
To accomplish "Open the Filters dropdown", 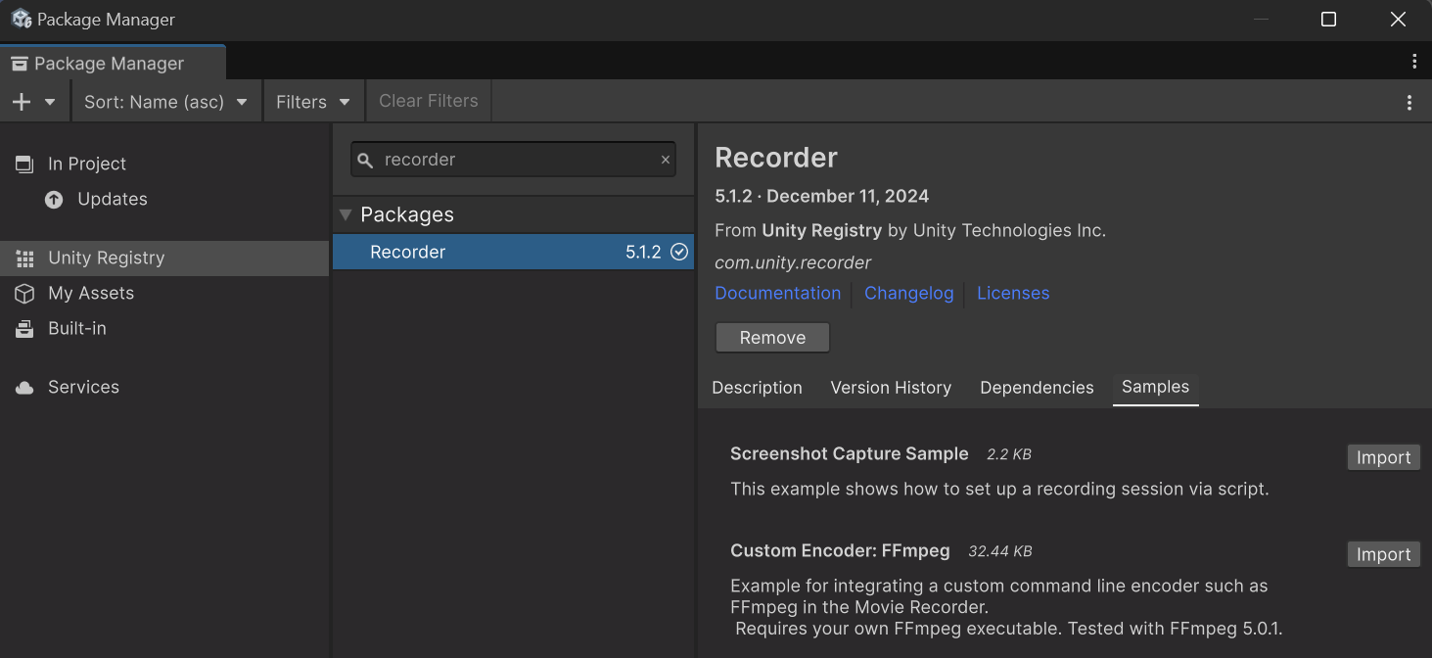I will [x=312, y=102].
